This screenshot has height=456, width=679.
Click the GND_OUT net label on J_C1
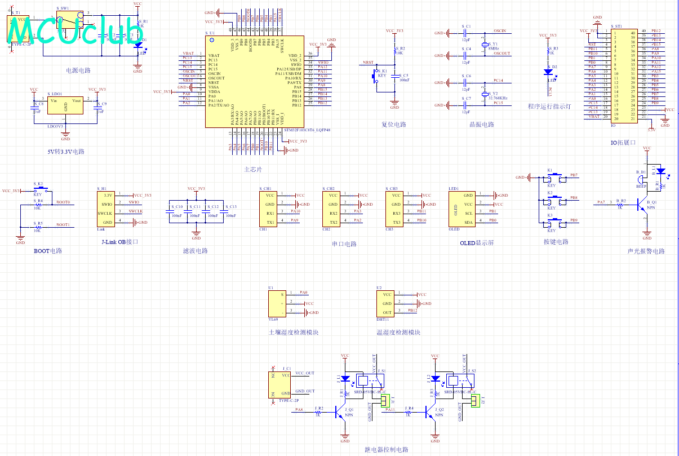tap(305, 391)
